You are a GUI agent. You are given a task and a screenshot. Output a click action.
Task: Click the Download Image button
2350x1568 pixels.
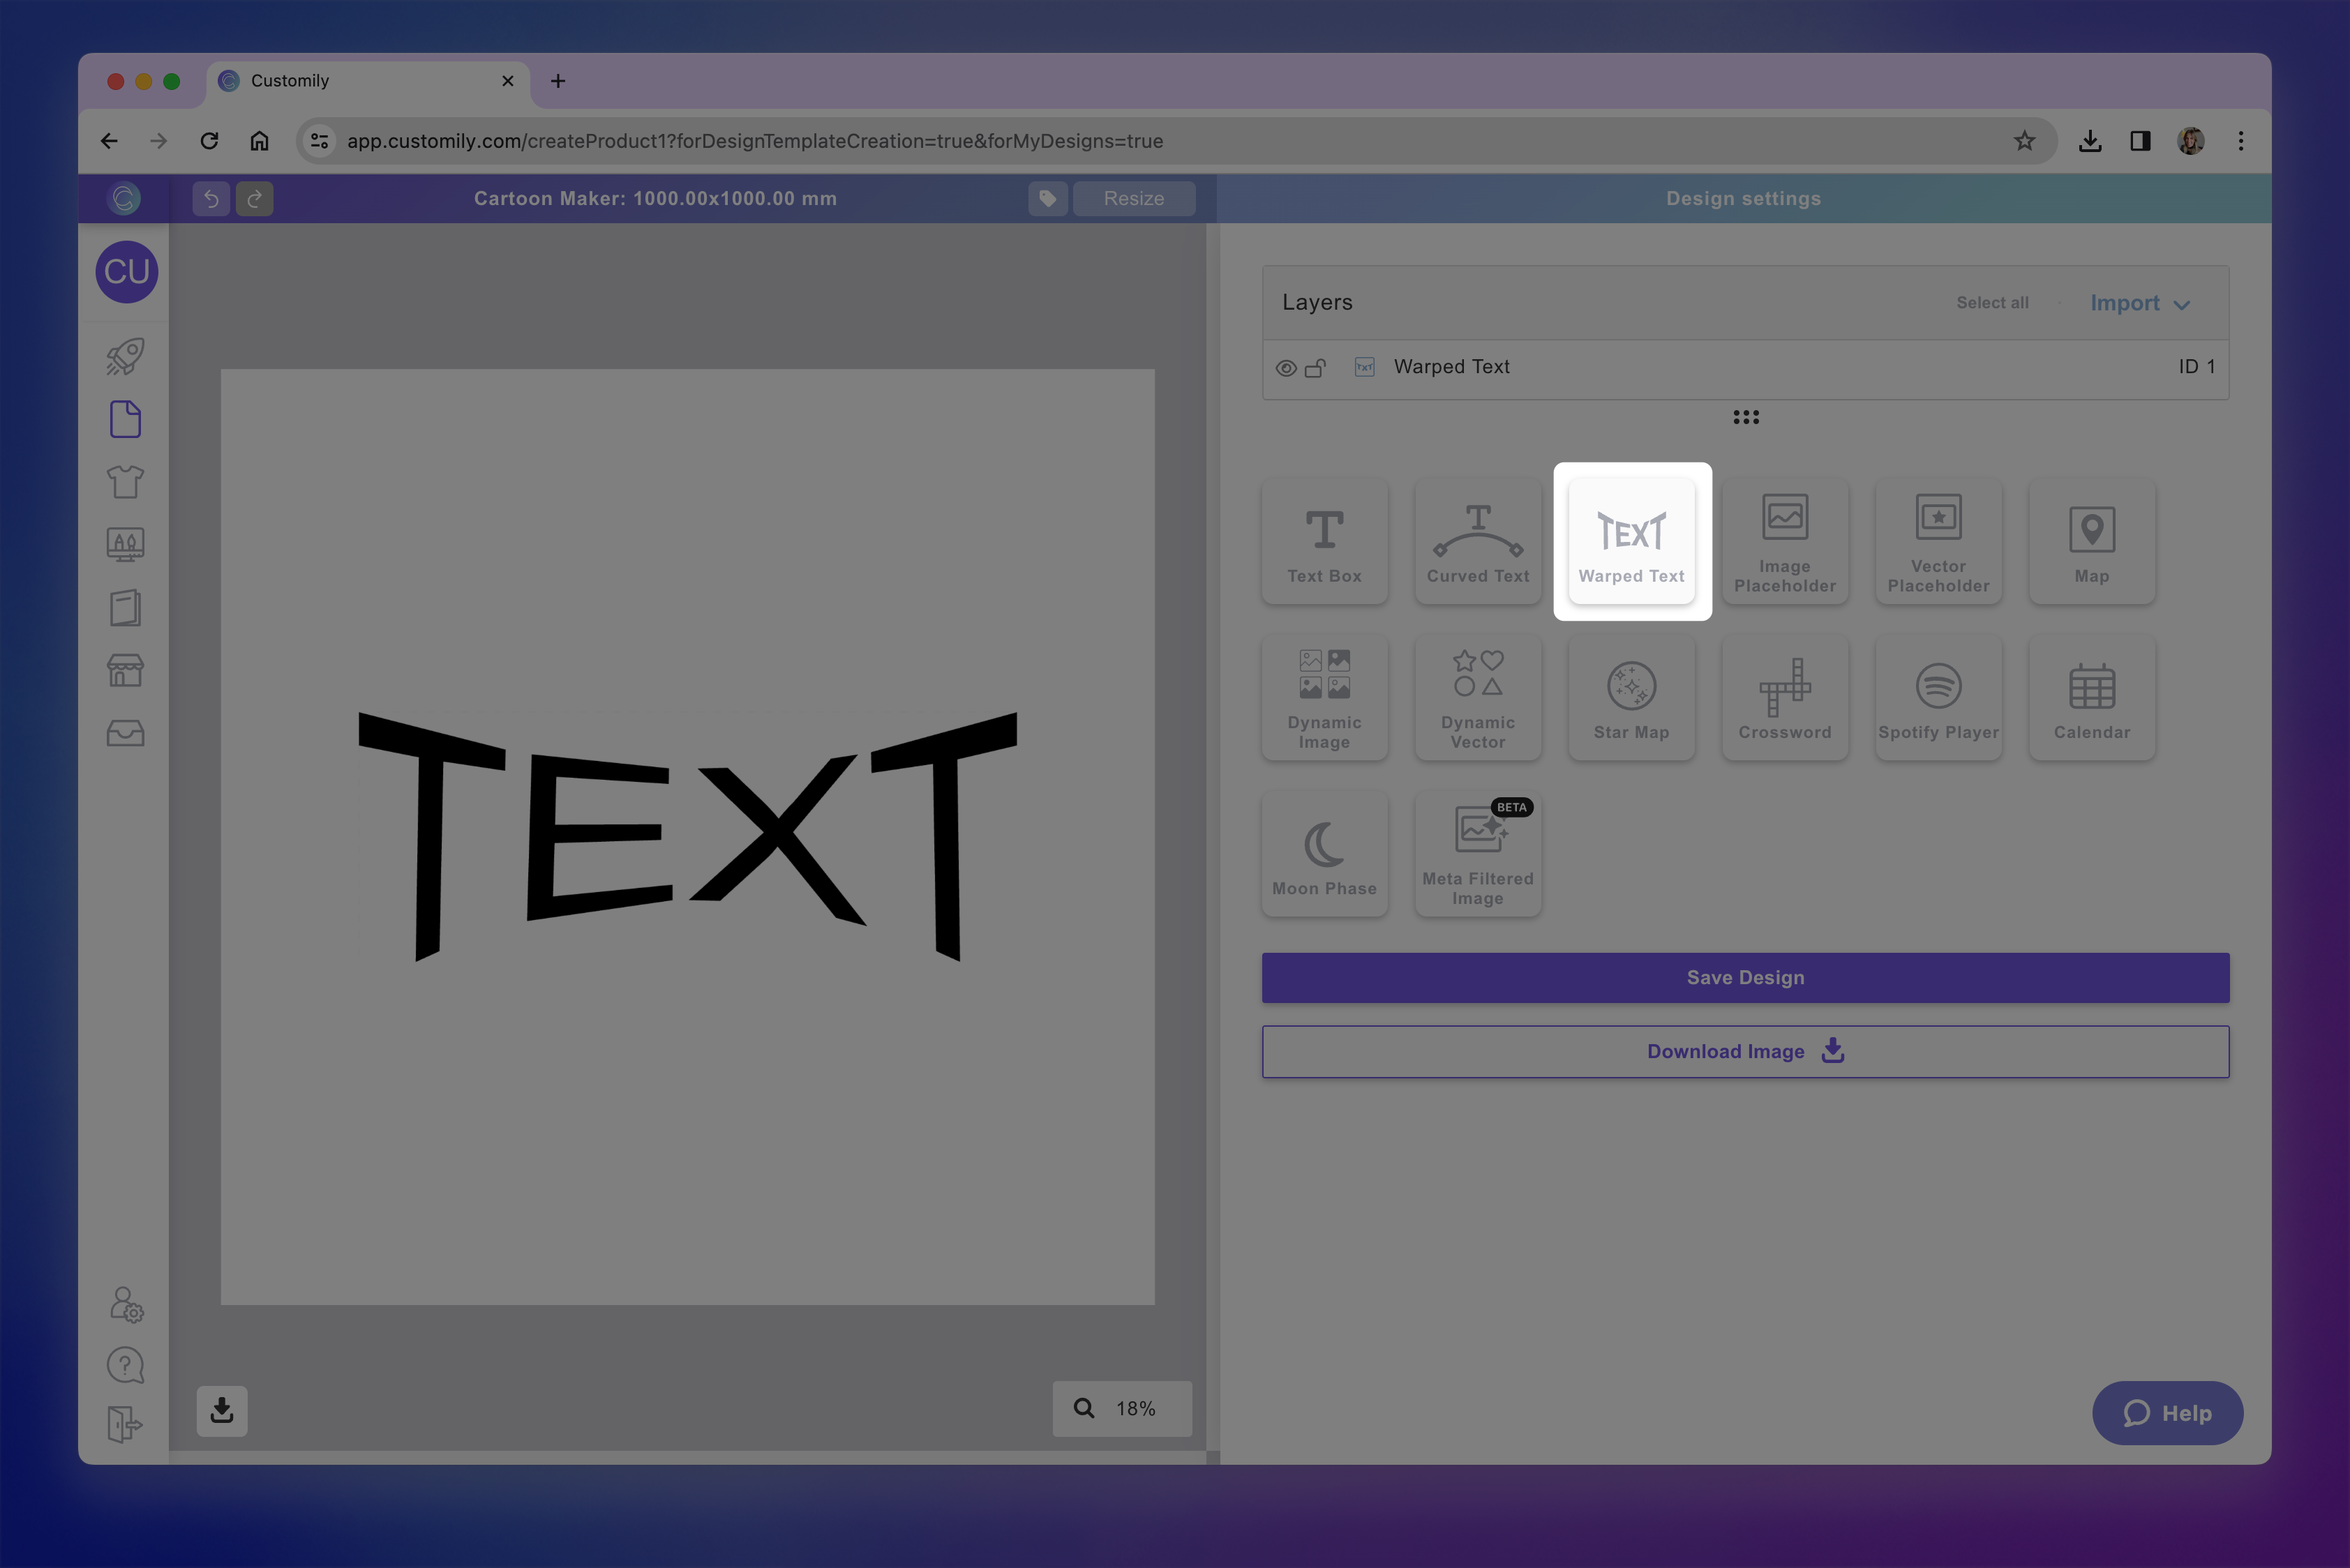(1745, 1051)
